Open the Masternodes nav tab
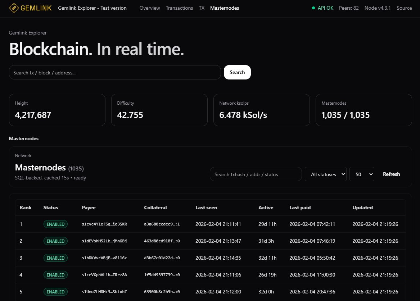The width and height of the screenshot is (420, 301). pos(224,8)
